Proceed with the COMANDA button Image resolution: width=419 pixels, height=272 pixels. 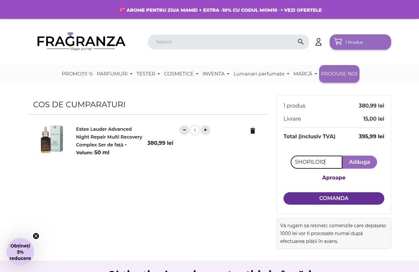point(334,198)
